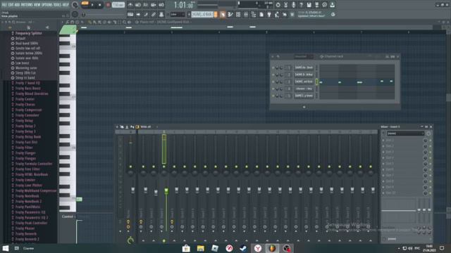Viewport: 451px width, 253px height.
Task: Toggle mute LED of channel rack row 1
Action: [x=273, y=67]
